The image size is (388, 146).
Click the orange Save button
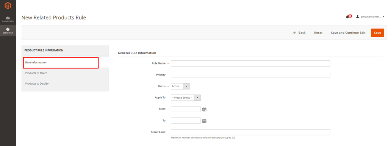377,33
